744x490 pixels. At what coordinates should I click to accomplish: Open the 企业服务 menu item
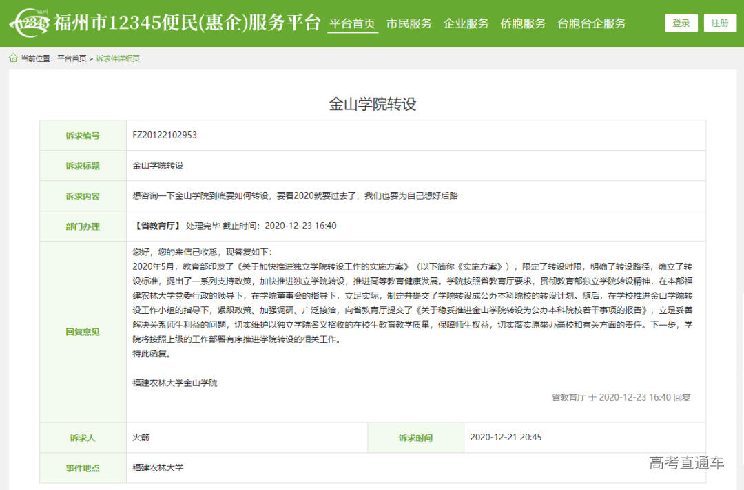[x=466, y=23]
